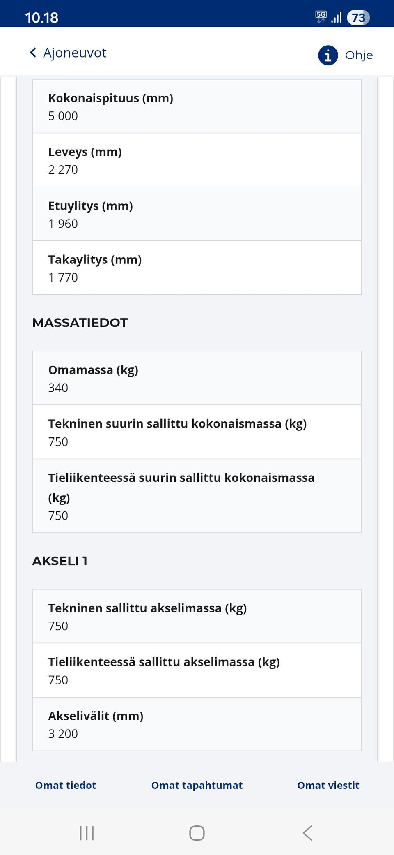
Task: Tap the battery level 73 indicator
Action: [x=357, y=17]
